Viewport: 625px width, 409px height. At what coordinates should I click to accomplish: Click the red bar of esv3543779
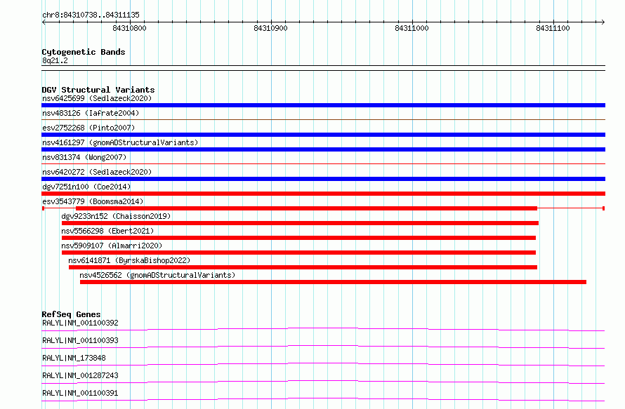[x=306, y=208]
